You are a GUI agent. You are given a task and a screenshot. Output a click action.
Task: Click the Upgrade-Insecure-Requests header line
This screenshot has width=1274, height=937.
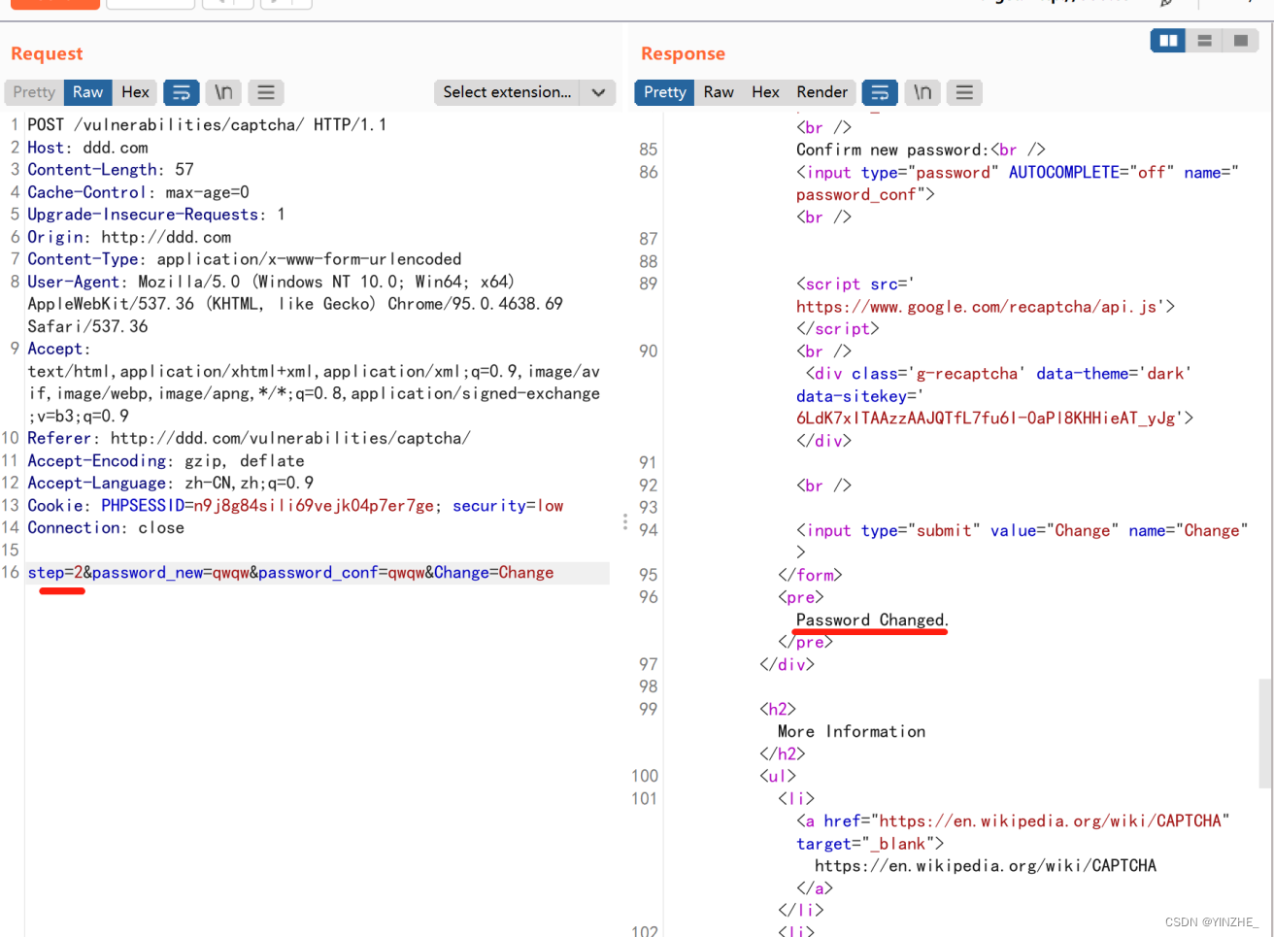(155, 215)
